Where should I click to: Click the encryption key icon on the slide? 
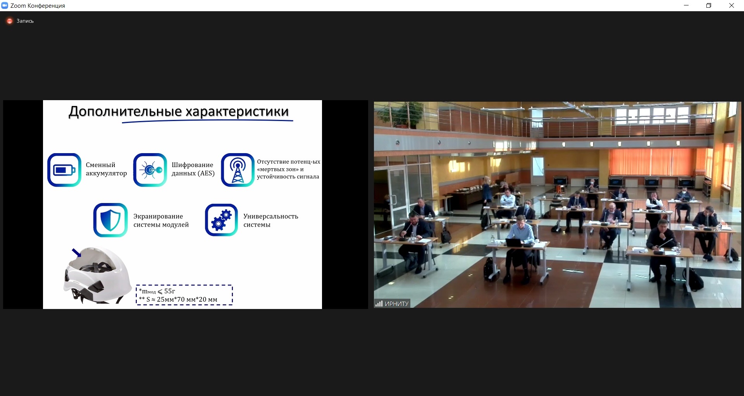pos(150,170)
